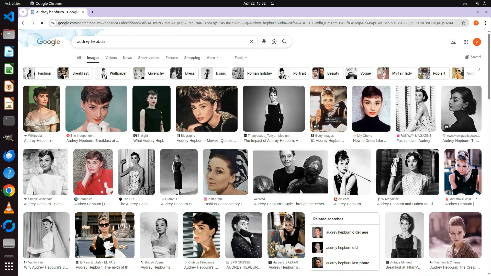Switch to the News tab

[x=127, y=58]
